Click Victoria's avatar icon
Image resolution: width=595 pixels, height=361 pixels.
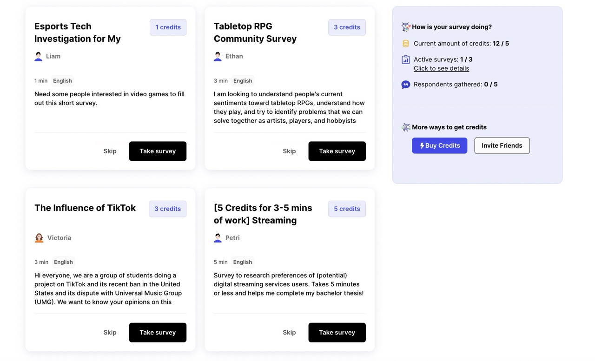[39, 238]
